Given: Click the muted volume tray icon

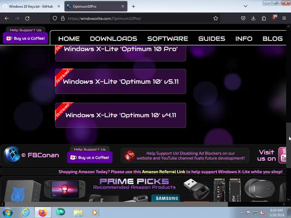Looking at the screenshot, I should 262,213.
